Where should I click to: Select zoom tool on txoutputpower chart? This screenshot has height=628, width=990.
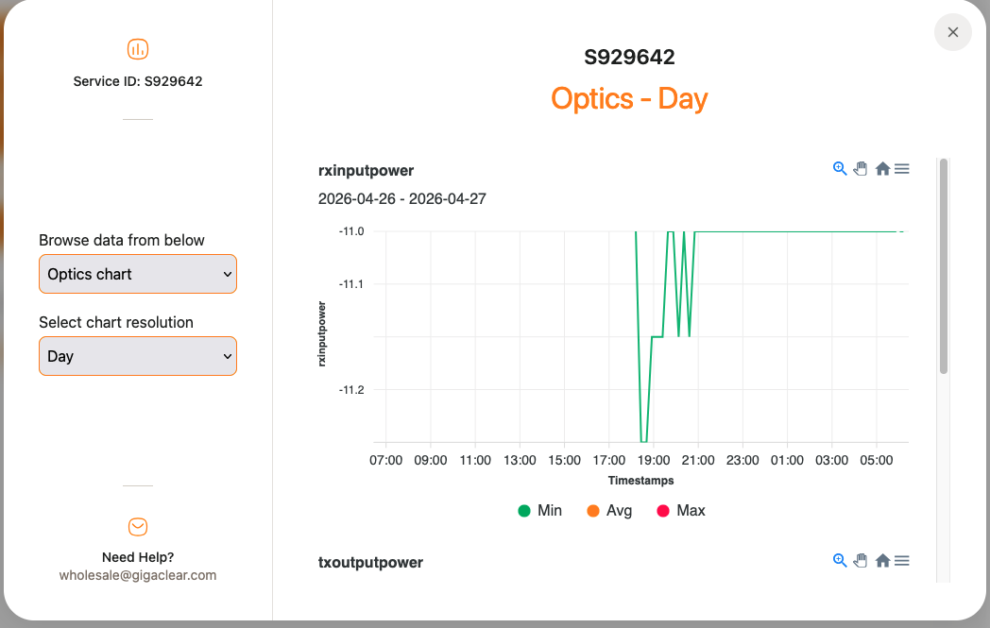839,560
